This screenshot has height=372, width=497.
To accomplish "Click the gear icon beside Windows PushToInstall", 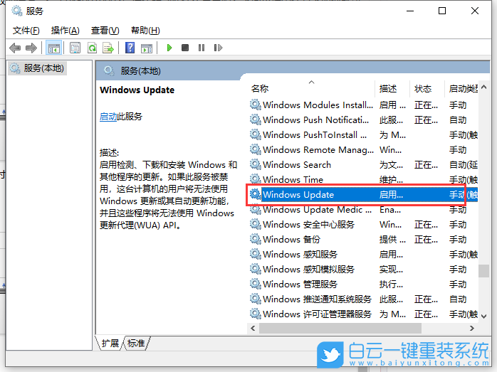I will (x=255, y=134).
